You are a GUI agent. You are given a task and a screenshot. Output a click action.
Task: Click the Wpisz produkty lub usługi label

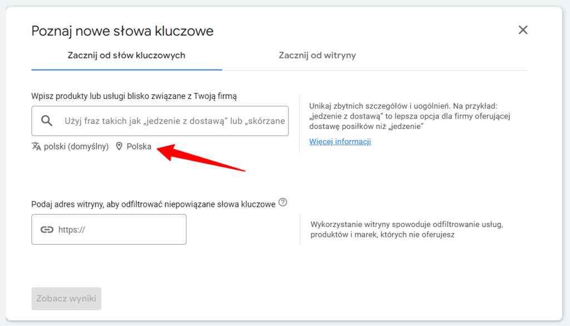[x=134, y=96]
